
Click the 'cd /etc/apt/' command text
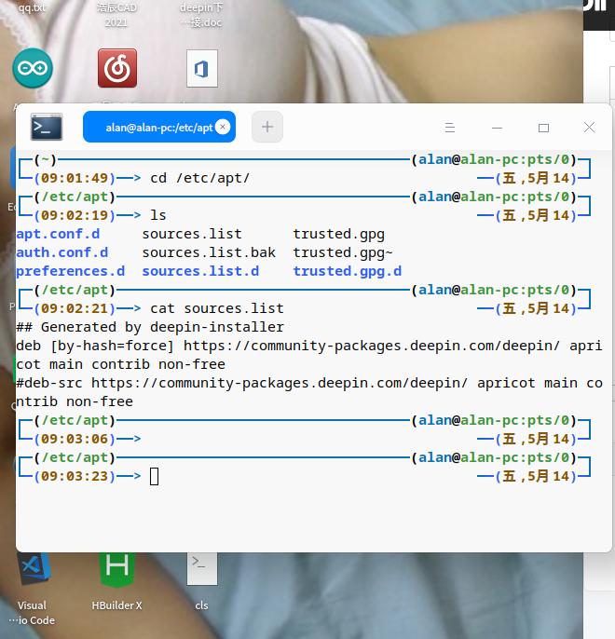pos(199,178)
